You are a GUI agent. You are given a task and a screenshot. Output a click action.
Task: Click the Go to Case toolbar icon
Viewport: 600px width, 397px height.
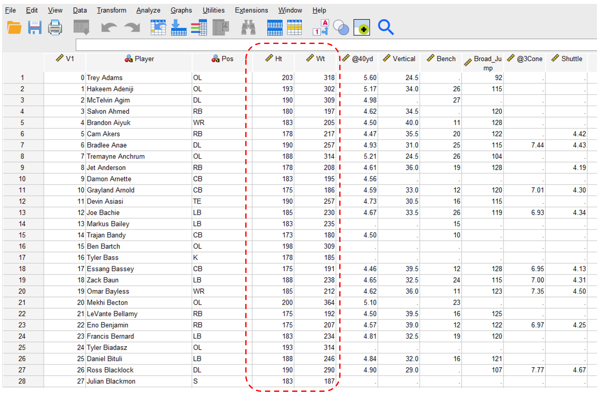pos(158,27)
